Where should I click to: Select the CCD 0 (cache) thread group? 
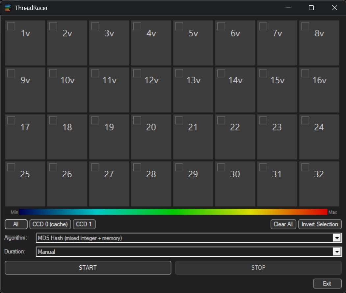click(x=50, y=224)
